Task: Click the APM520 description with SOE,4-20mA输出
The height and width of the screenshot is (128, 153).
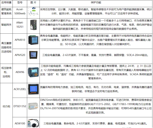Action: tap(96, 55)
